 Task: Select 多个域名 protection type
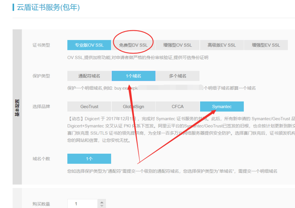tap(177, 76)
